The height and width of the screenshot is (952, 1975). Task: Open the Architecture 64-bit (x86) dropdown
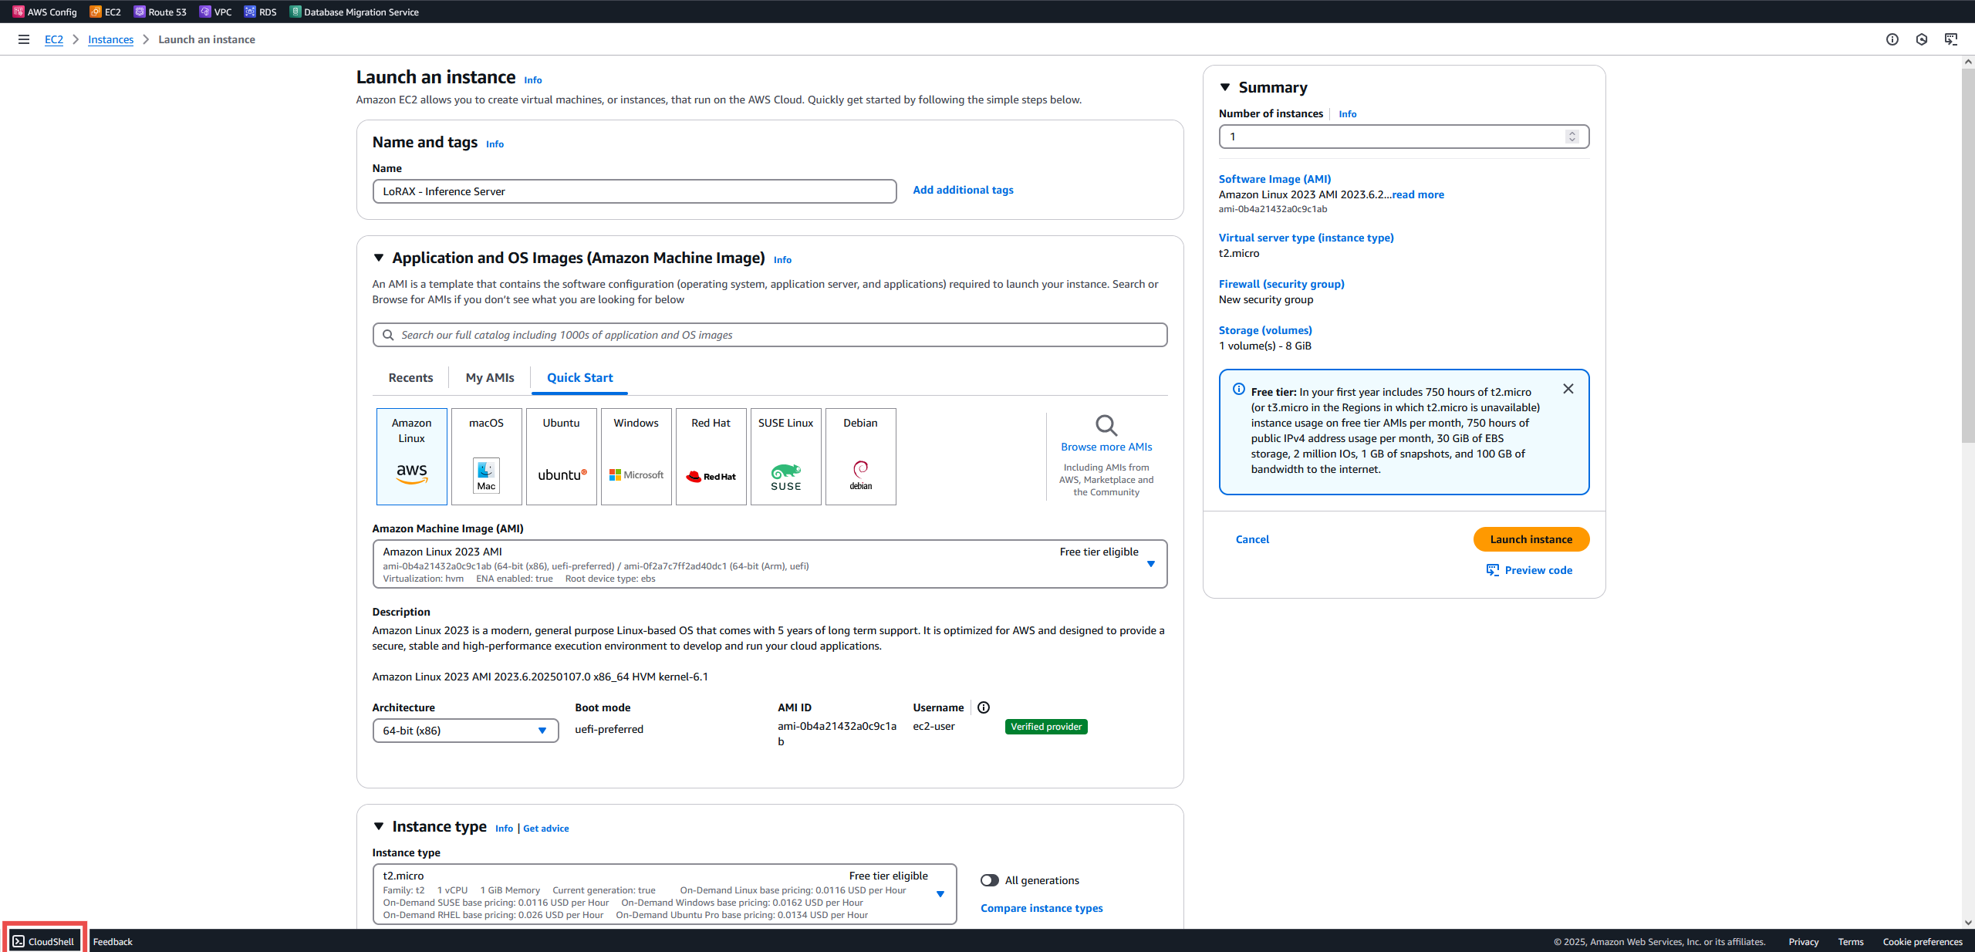464,731
